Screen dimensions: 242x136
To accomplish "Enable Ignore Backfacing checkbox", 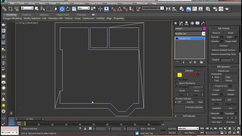I will pos(177,83).
